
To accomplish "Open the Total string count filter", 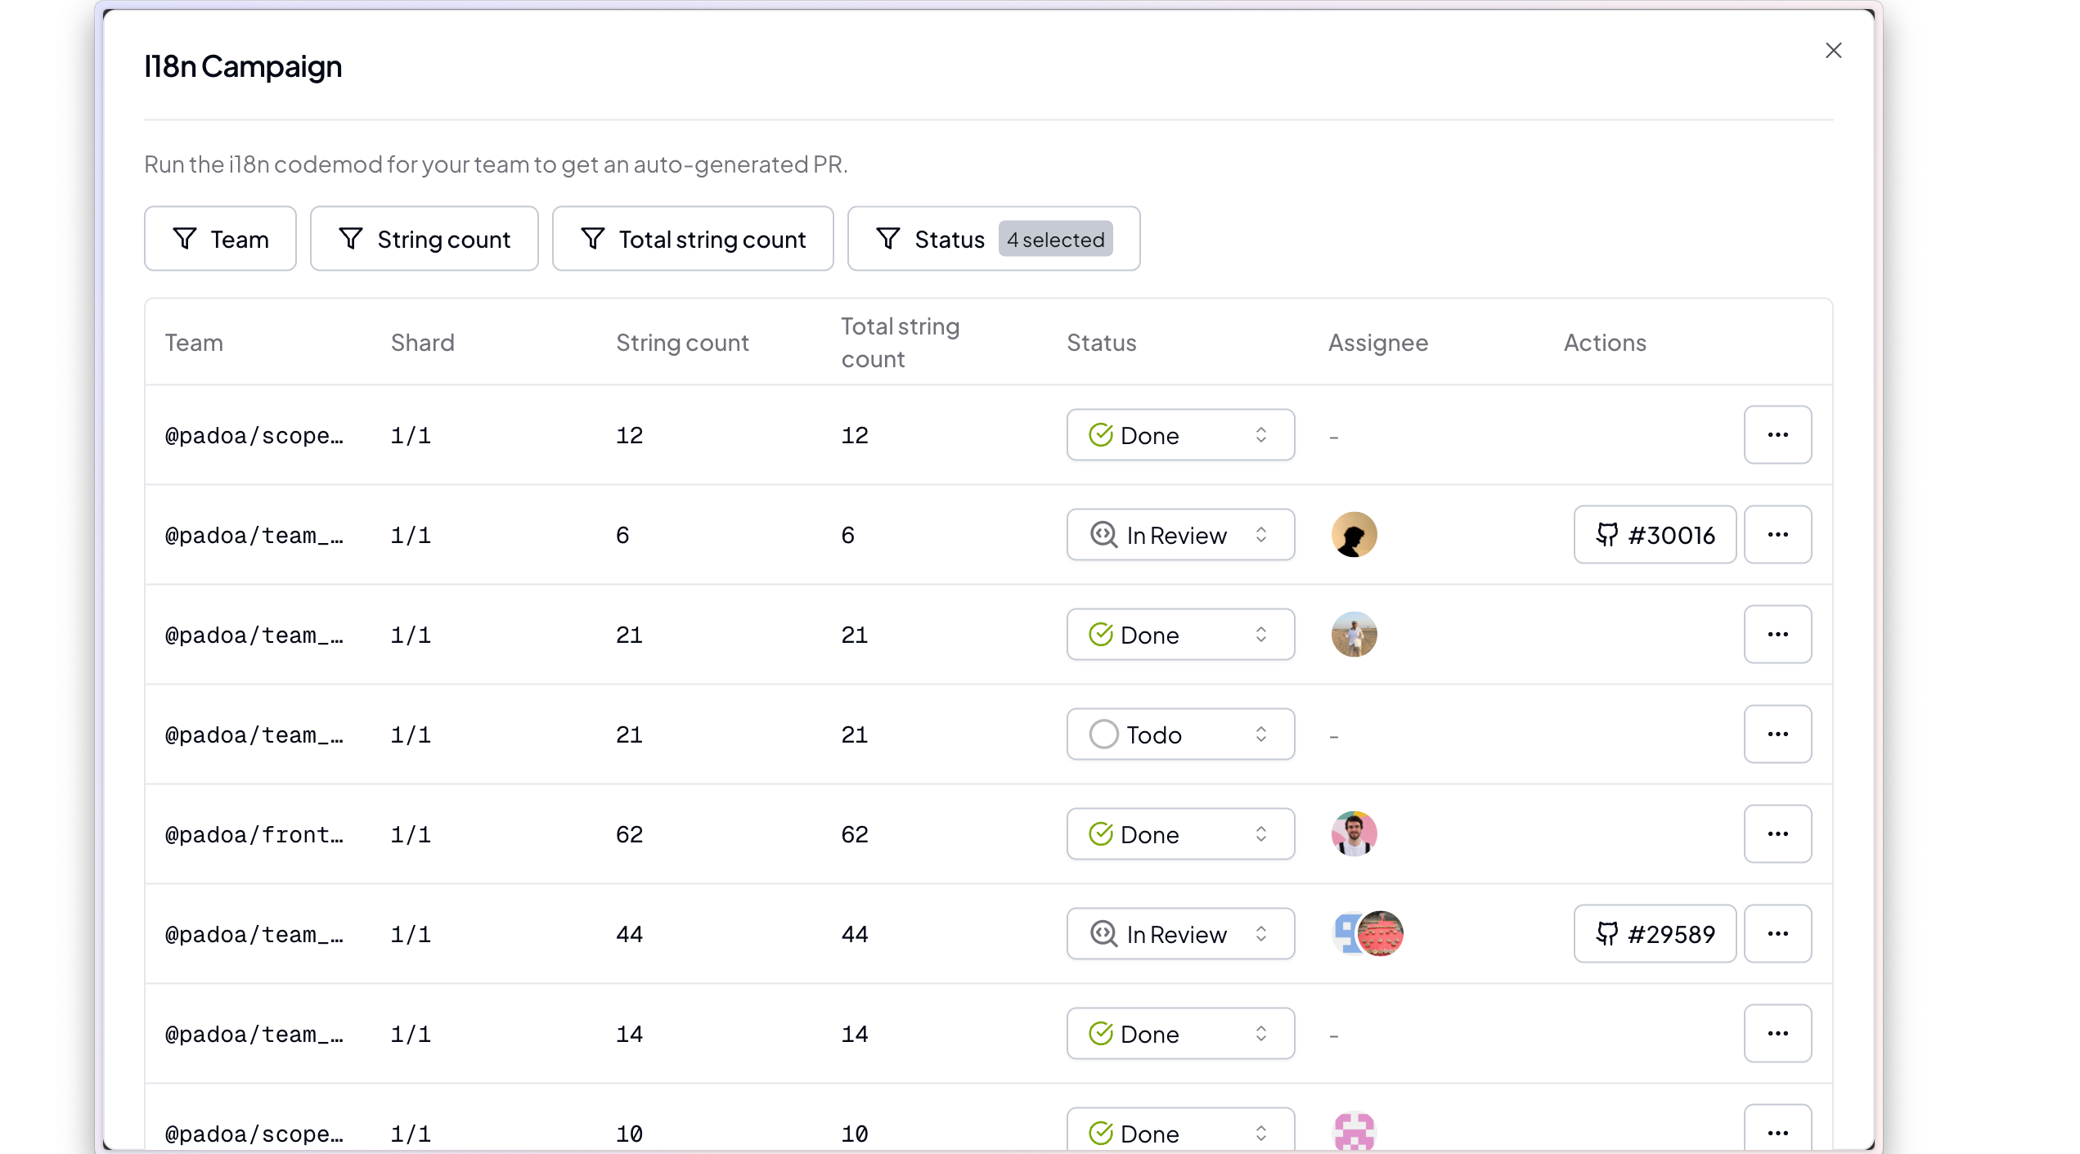I will tap(693, 239).
